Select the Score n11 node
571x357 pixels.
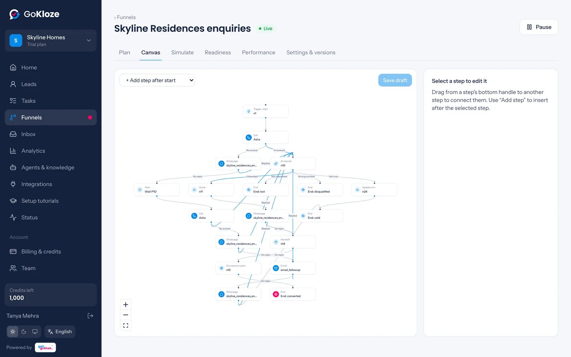211,190
